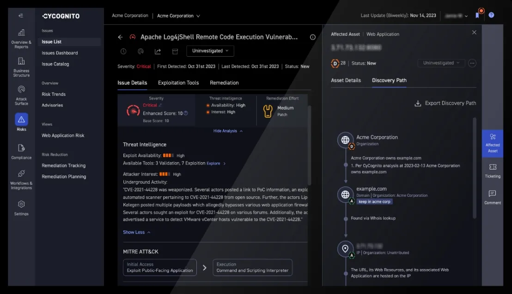Click the Medium Patch wrench icon
This screenshot has height=294, width=512.
(268, 111)
